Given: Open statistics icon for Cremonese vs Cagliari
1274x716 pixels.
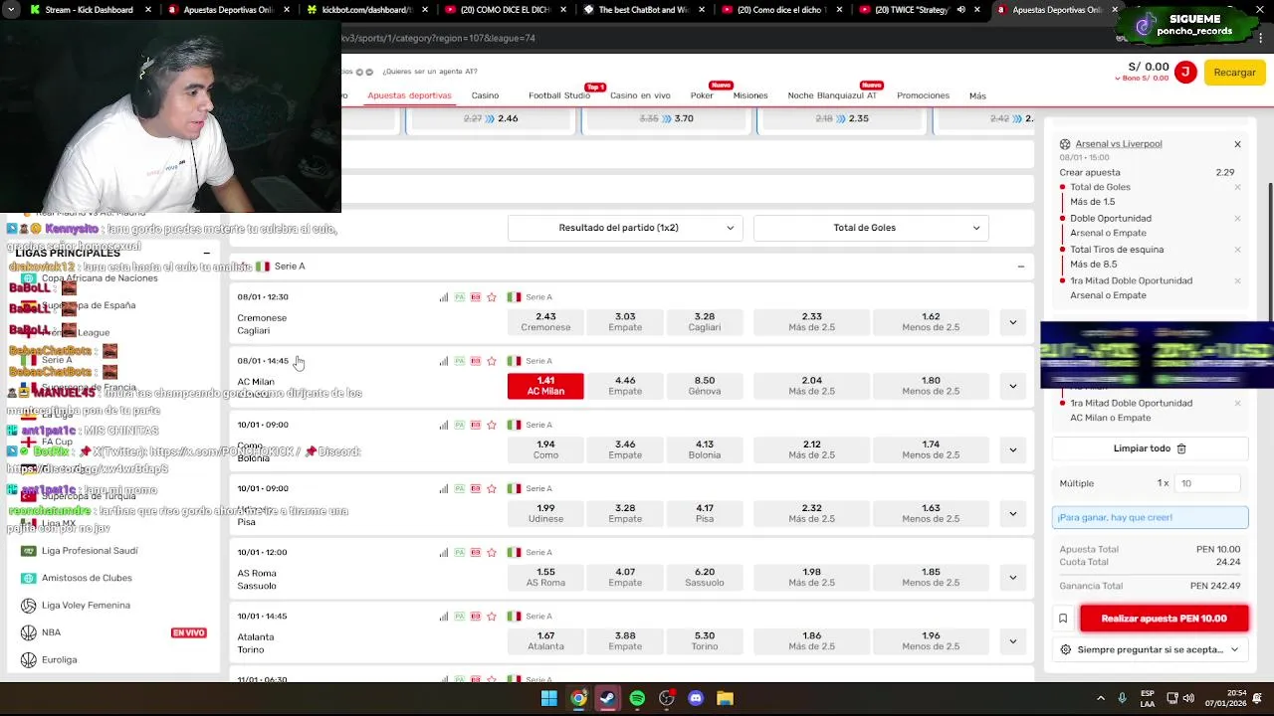Looking at the screenshot, I should click(444, 297).
